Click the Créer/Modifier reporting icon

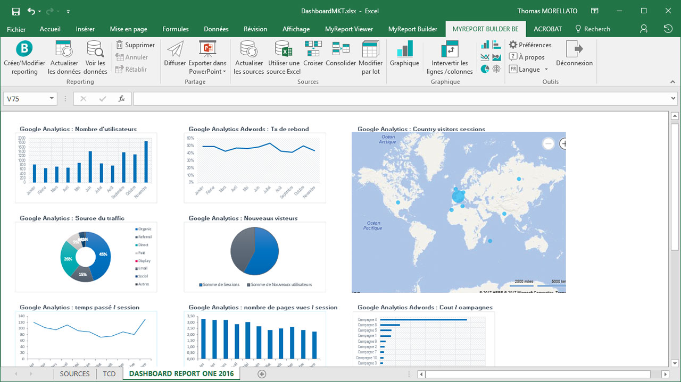pyautogui.click(x=24, y=49)
